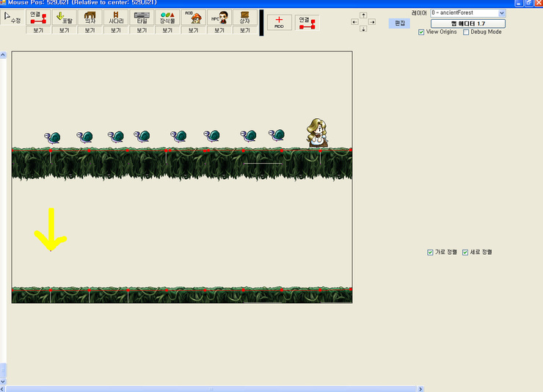Click the horizontal scrollbar thumb
Viewport: 543px width, 392px height.
[211, 389]
